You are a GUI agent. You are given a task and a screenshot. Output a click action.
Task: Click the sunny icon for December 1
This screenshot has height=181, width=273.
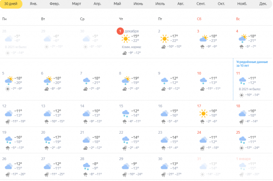click(x=125, y=38)
